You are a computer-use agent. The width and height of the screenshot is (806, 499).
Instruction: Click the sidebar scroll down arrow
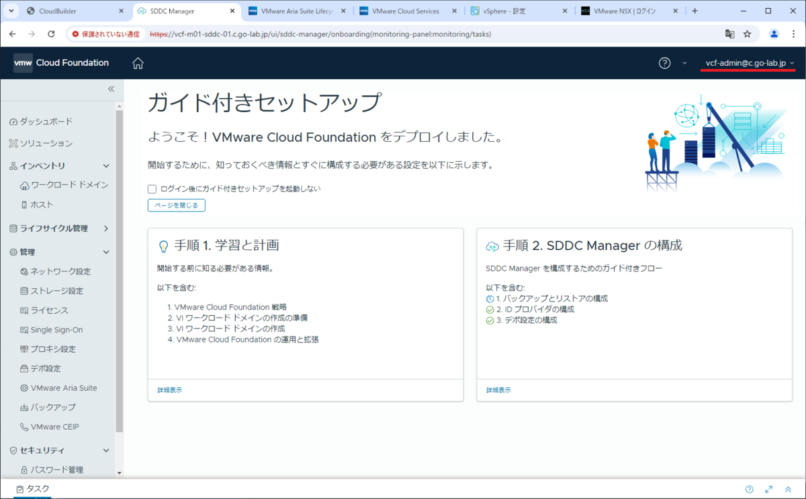pos(120,473)
